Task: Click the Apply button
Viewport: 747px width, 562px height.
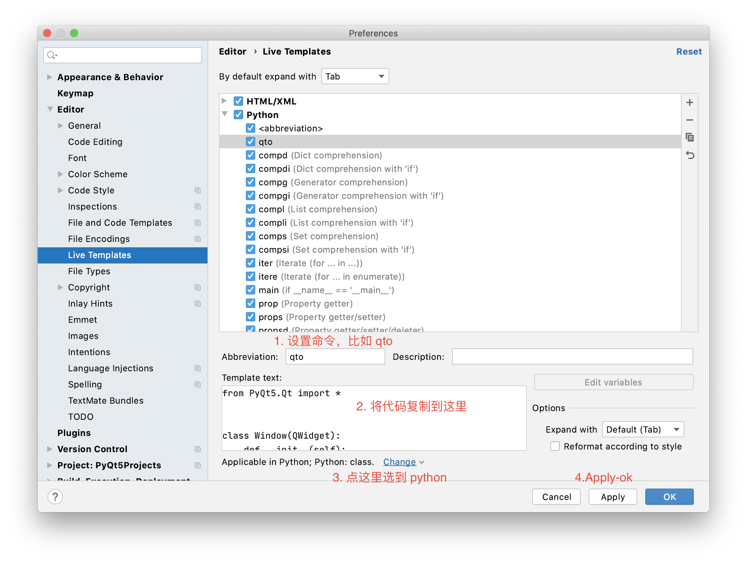Action: coord(613,497)
